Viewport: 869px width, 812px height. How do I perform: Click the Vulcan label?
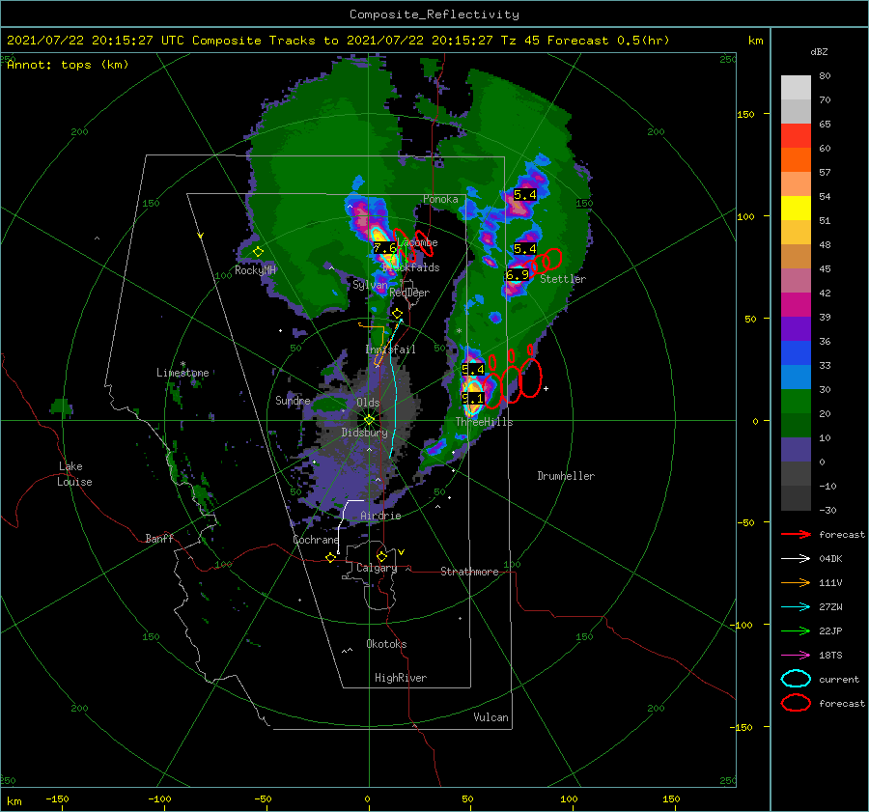pos(491,717)
